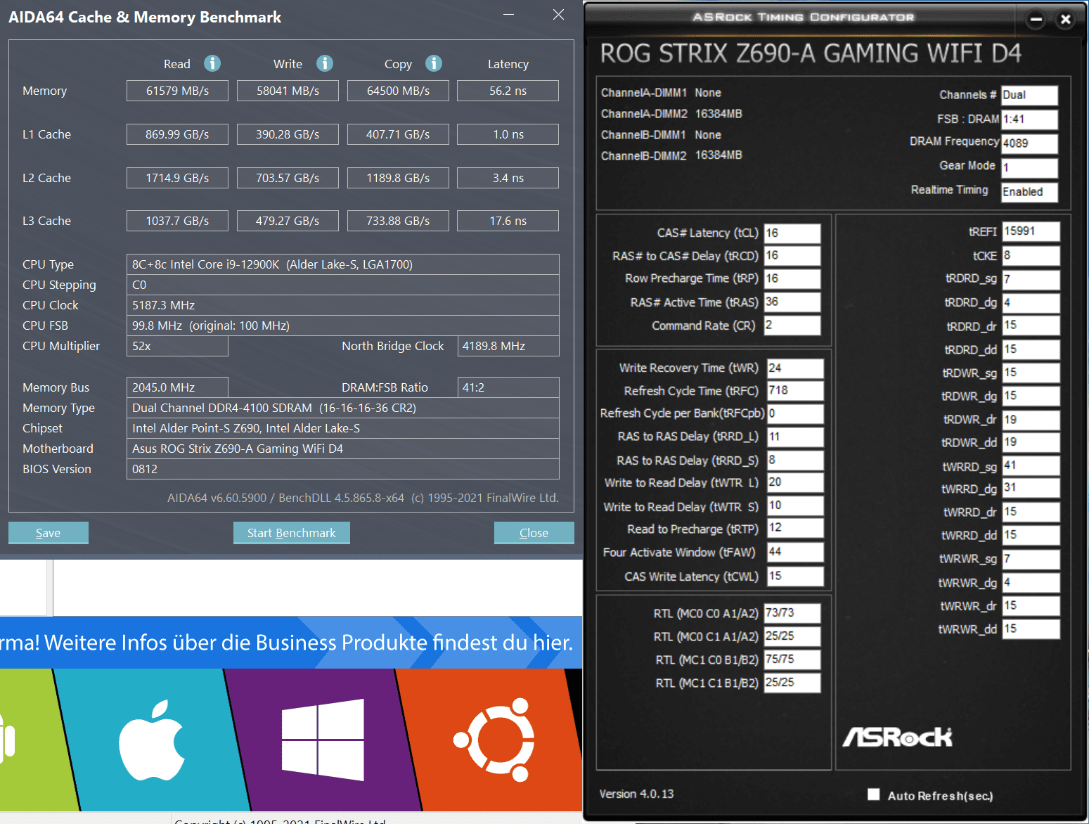1089x824 pixels.
Task: Click the tREFI field 15991
Action: [1031, 231]
